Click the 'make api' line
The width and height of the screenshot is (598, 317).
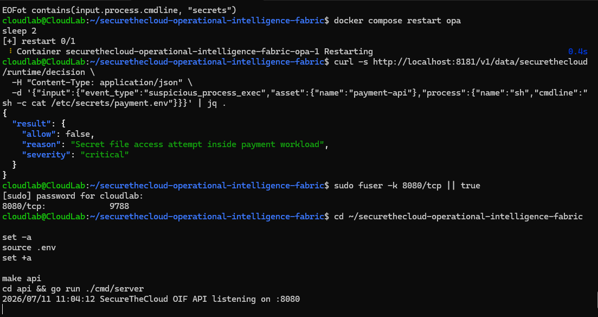pos(22,278)
